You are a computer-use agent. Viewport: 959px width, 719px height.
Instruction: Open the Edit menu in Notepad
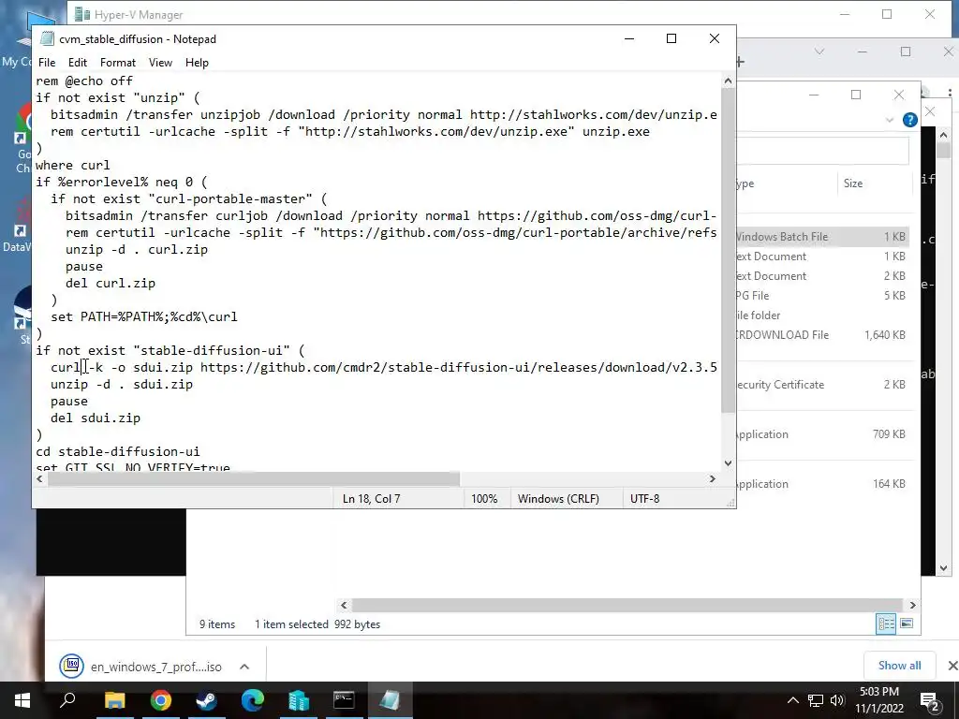pos(77,63)
